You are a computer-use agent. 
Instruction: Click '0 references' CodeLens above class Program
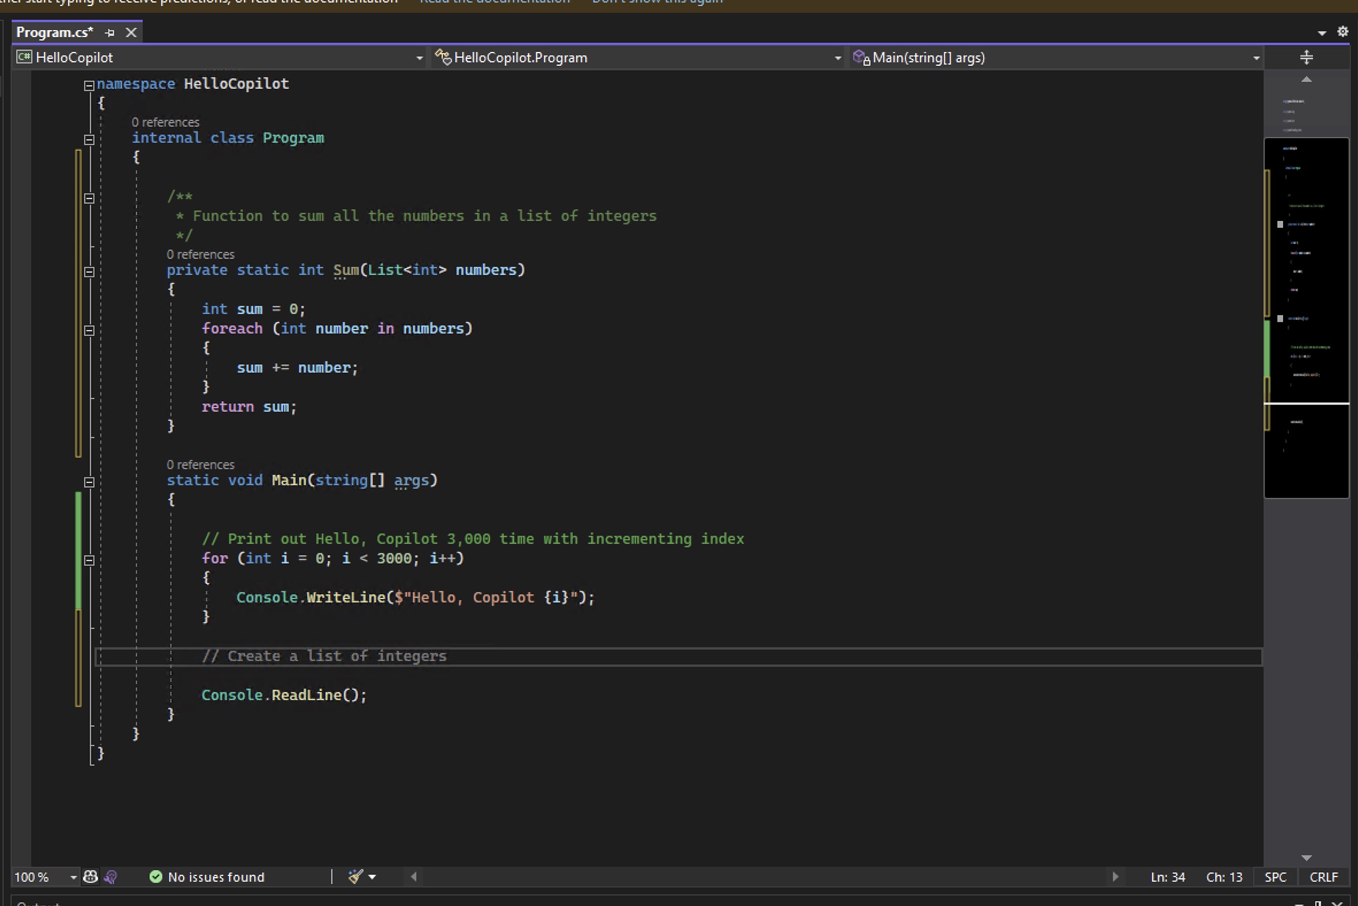pyautogui.click(x=165, y=122)
